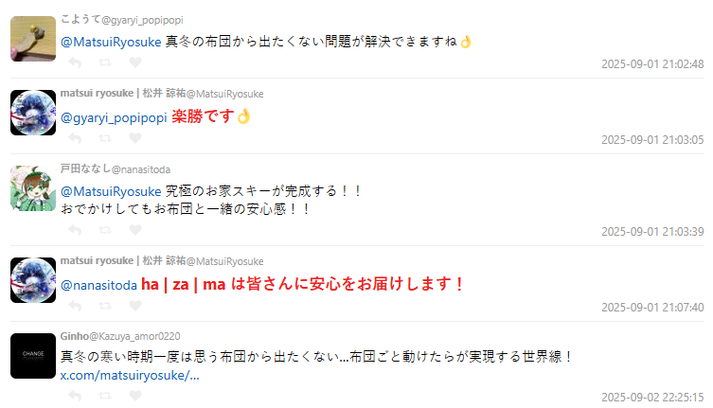Open Ginho's black CHANGE avatar
The width and height of the screenshot is (713, 408).
[x=33, y=356]
